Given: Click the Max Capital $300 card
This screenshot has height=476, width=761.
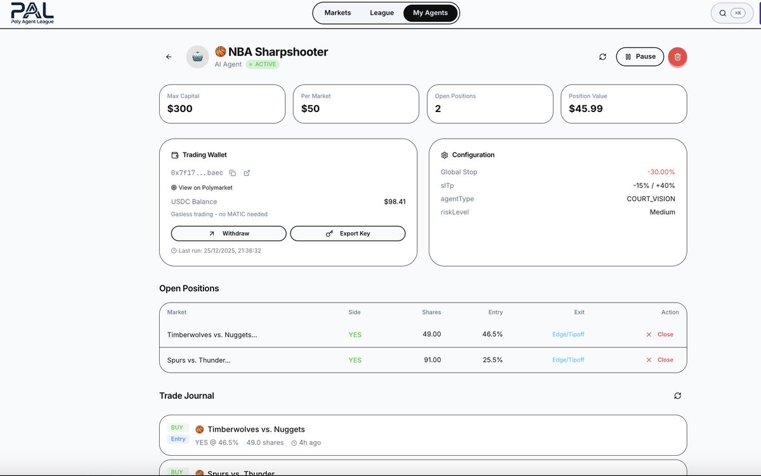Looking at the screenshot, I should 222,104.
